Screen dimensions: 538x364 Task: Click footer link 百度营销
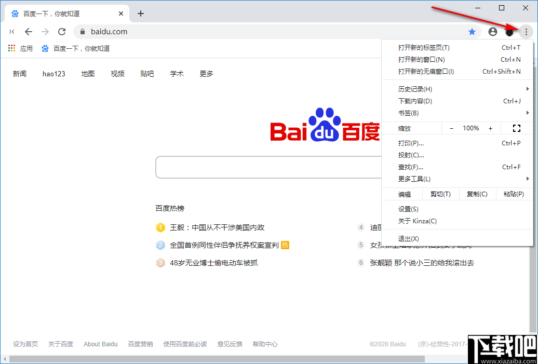pos(140,344)
